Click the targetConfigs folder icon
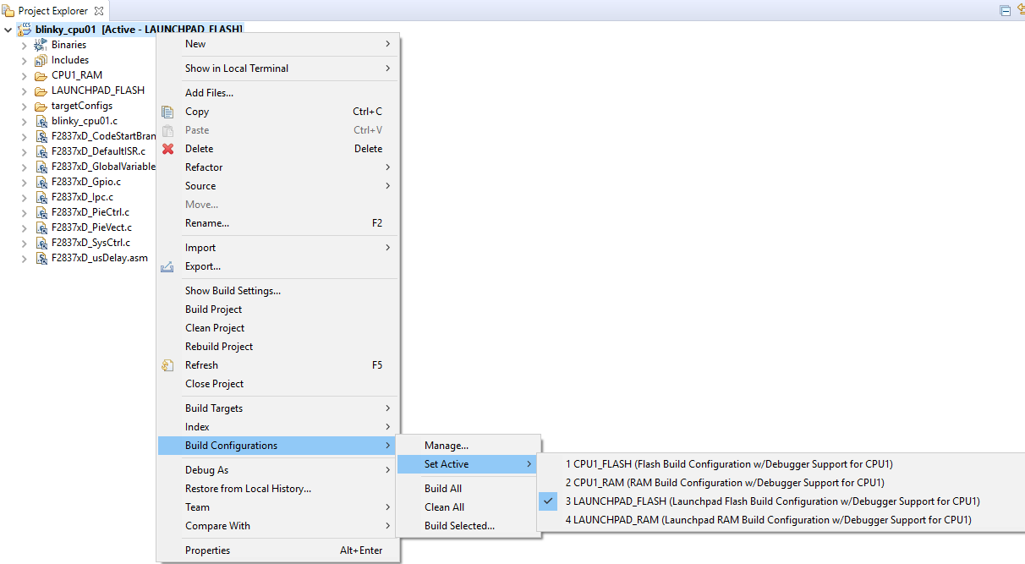Screen dimensions: 1025x564 coord(40,105)
